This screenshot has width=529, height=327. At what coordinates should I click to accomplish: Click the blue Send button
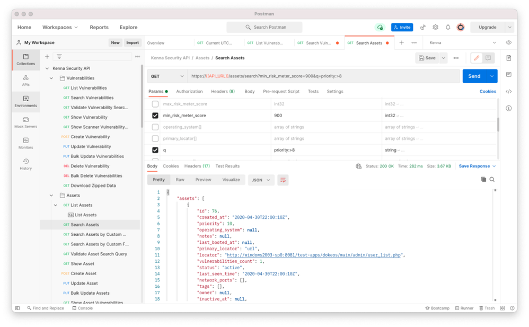474,76
